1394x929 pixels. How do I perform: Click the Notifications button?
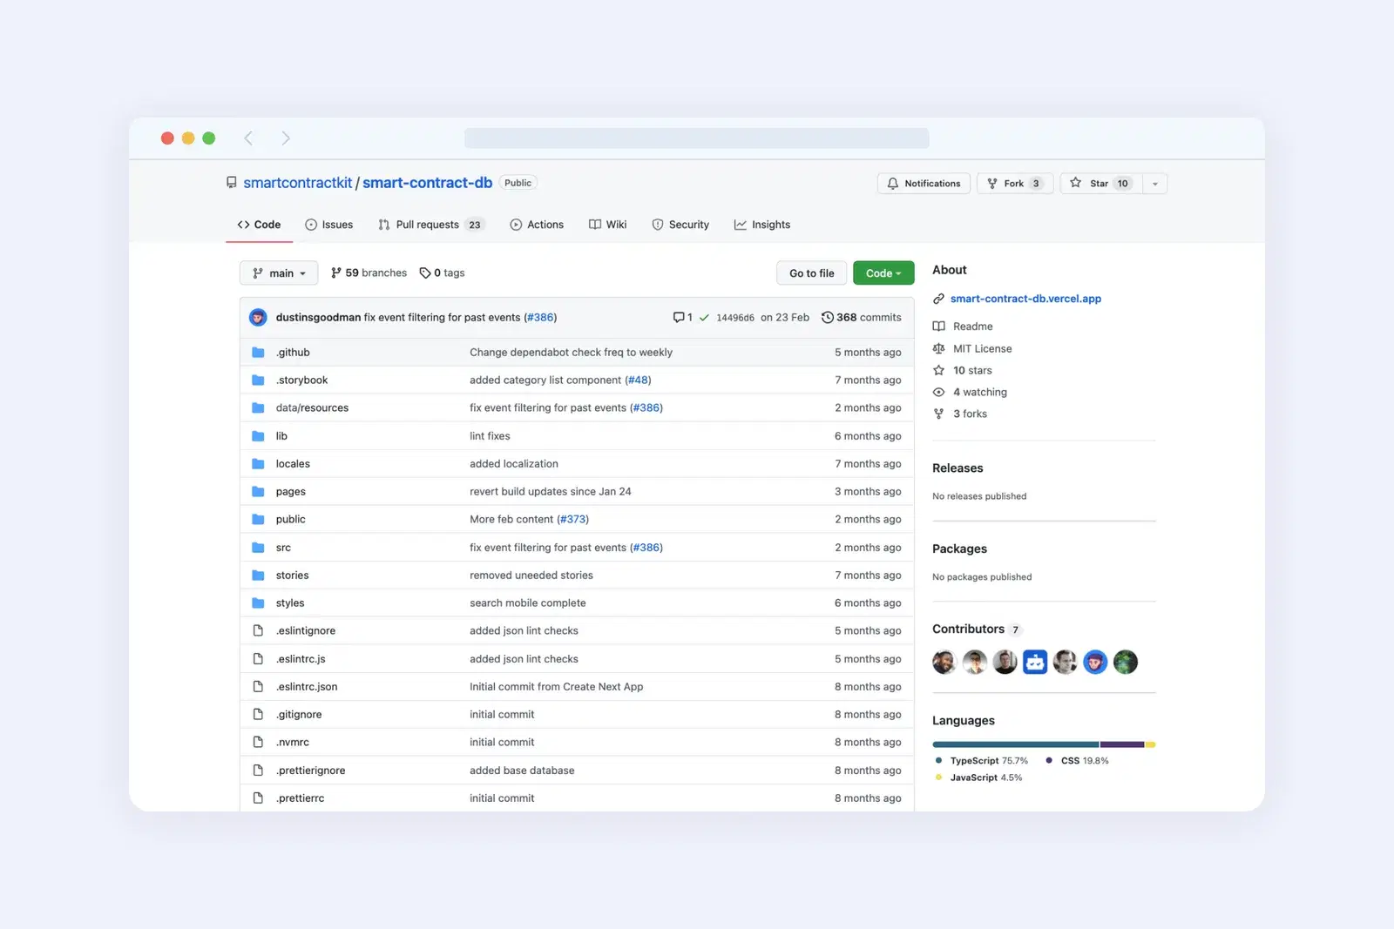coord(924,184)
